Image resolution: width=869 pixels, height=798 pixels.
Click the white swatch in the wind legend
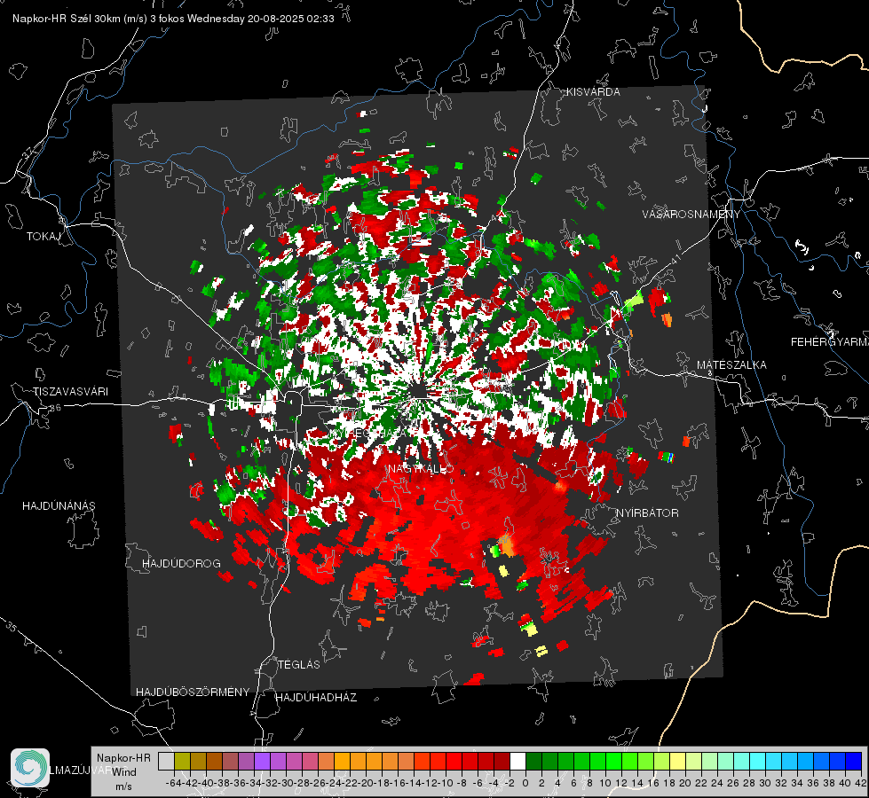click(x=517, y=761)
